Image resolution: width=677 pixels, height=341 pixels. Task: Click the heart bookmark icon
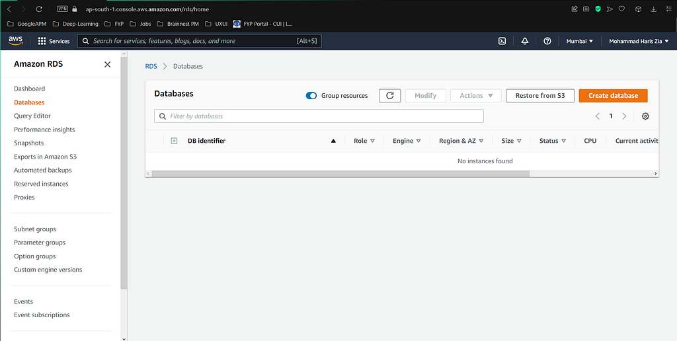[x=621, y=9]
